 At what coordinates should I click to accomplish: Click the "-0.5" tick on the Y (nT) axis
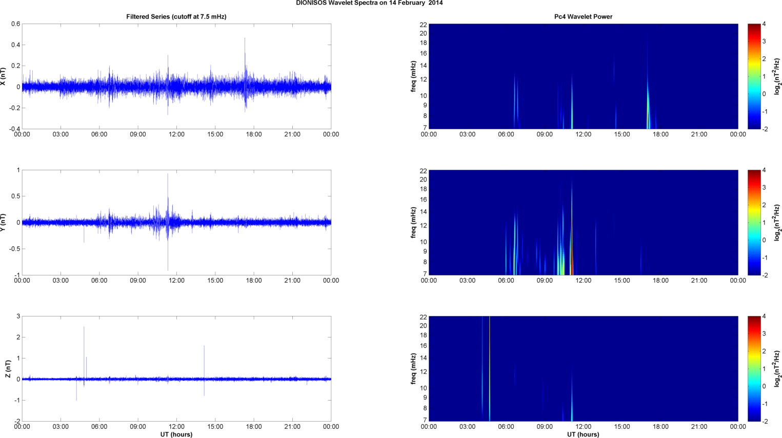pos(14,249)
